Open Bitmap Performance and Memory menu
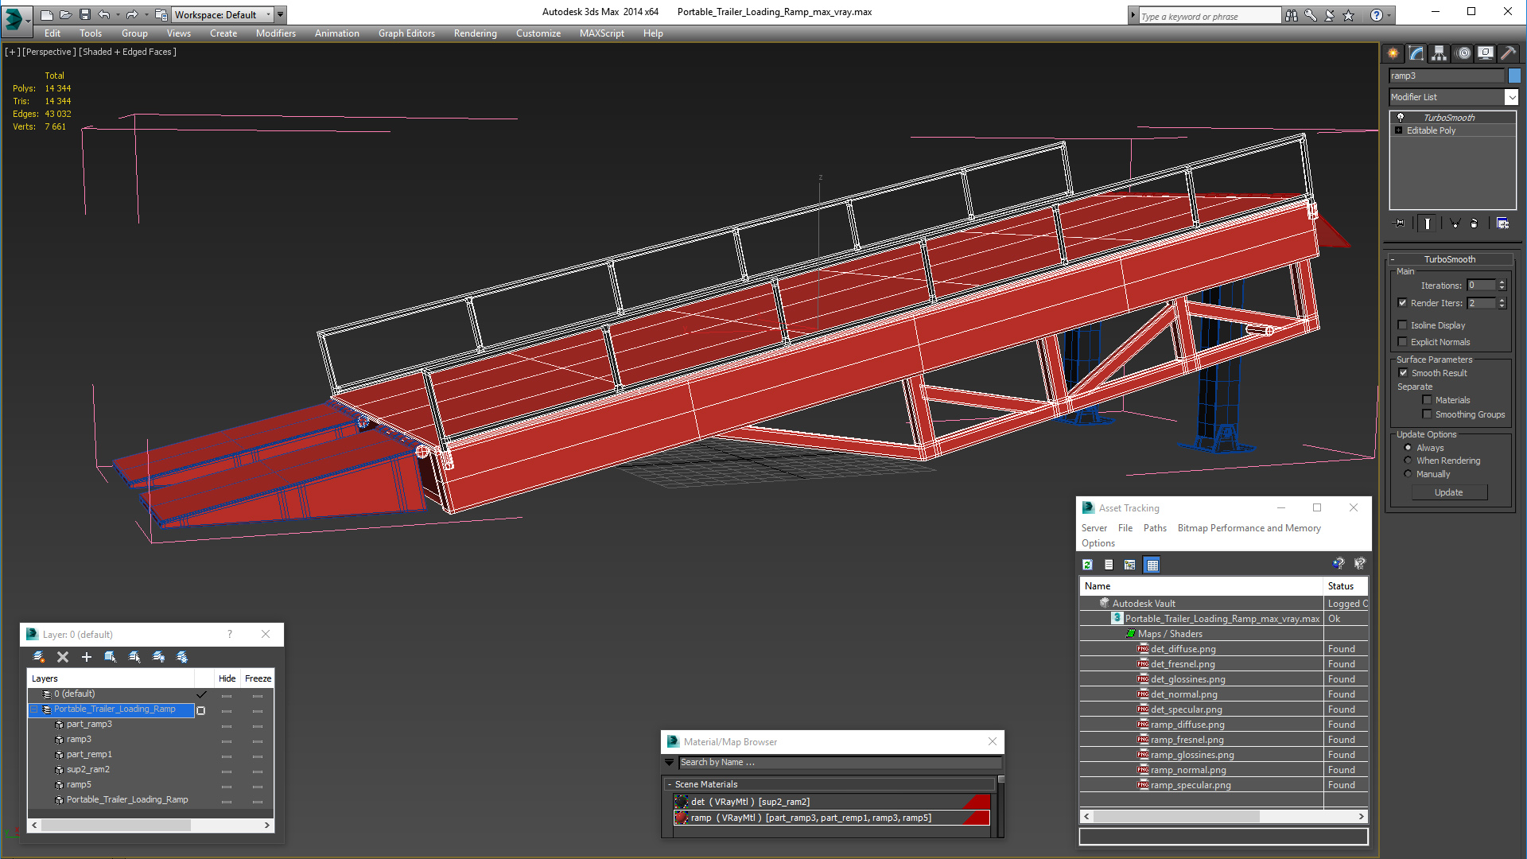The height and width of the screenshot is (859, 1527). pyautogui.click(x=1249, y=528)
